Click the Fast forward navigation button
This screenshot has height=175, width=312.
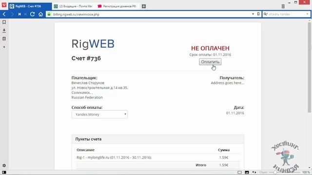pos(25,14)
